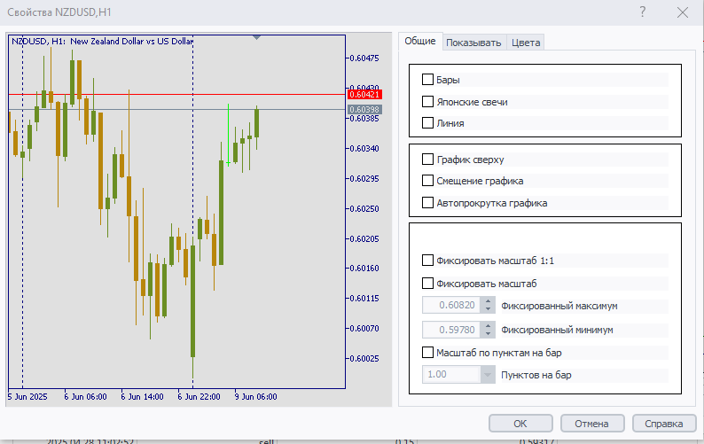Click the Фиксированный максимум value field
The height and width of the screenshot is (444, 704).
[451, 305]
